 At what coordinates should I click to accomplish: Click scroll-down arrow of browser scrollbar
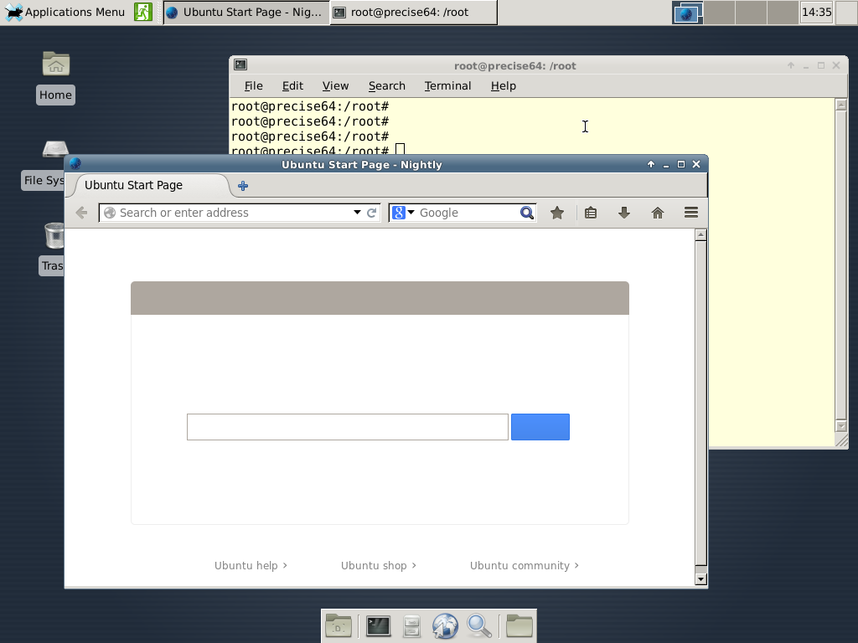coord(700,579)
